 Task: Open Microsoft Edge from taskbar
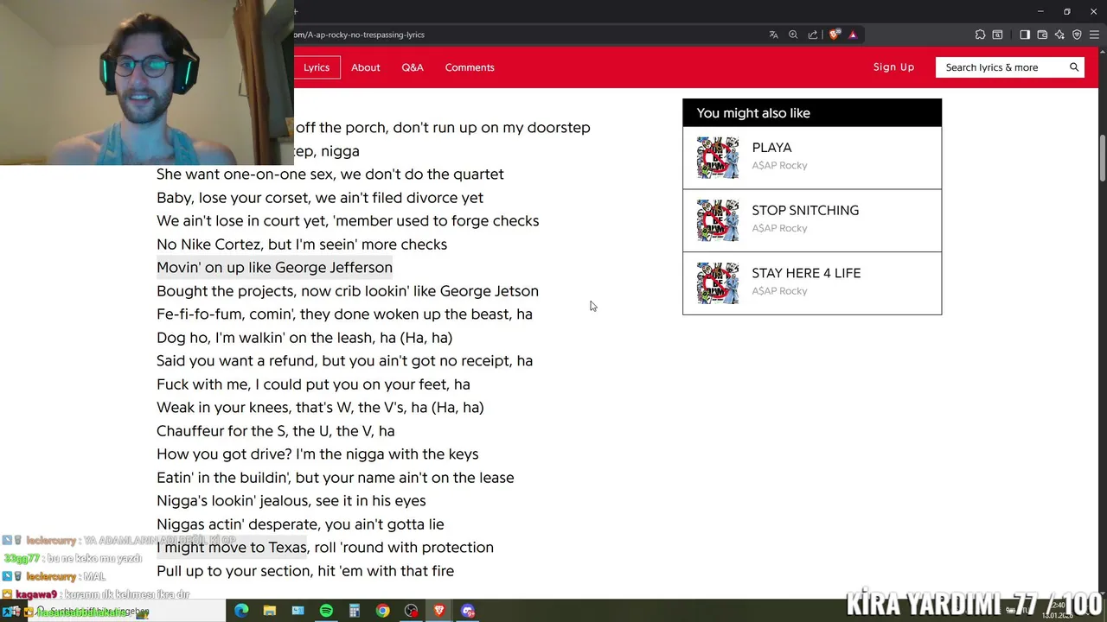click(241, 611)
